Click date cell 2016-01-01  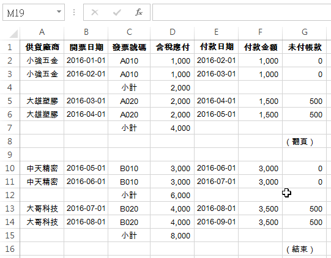(x=86, y=61)
